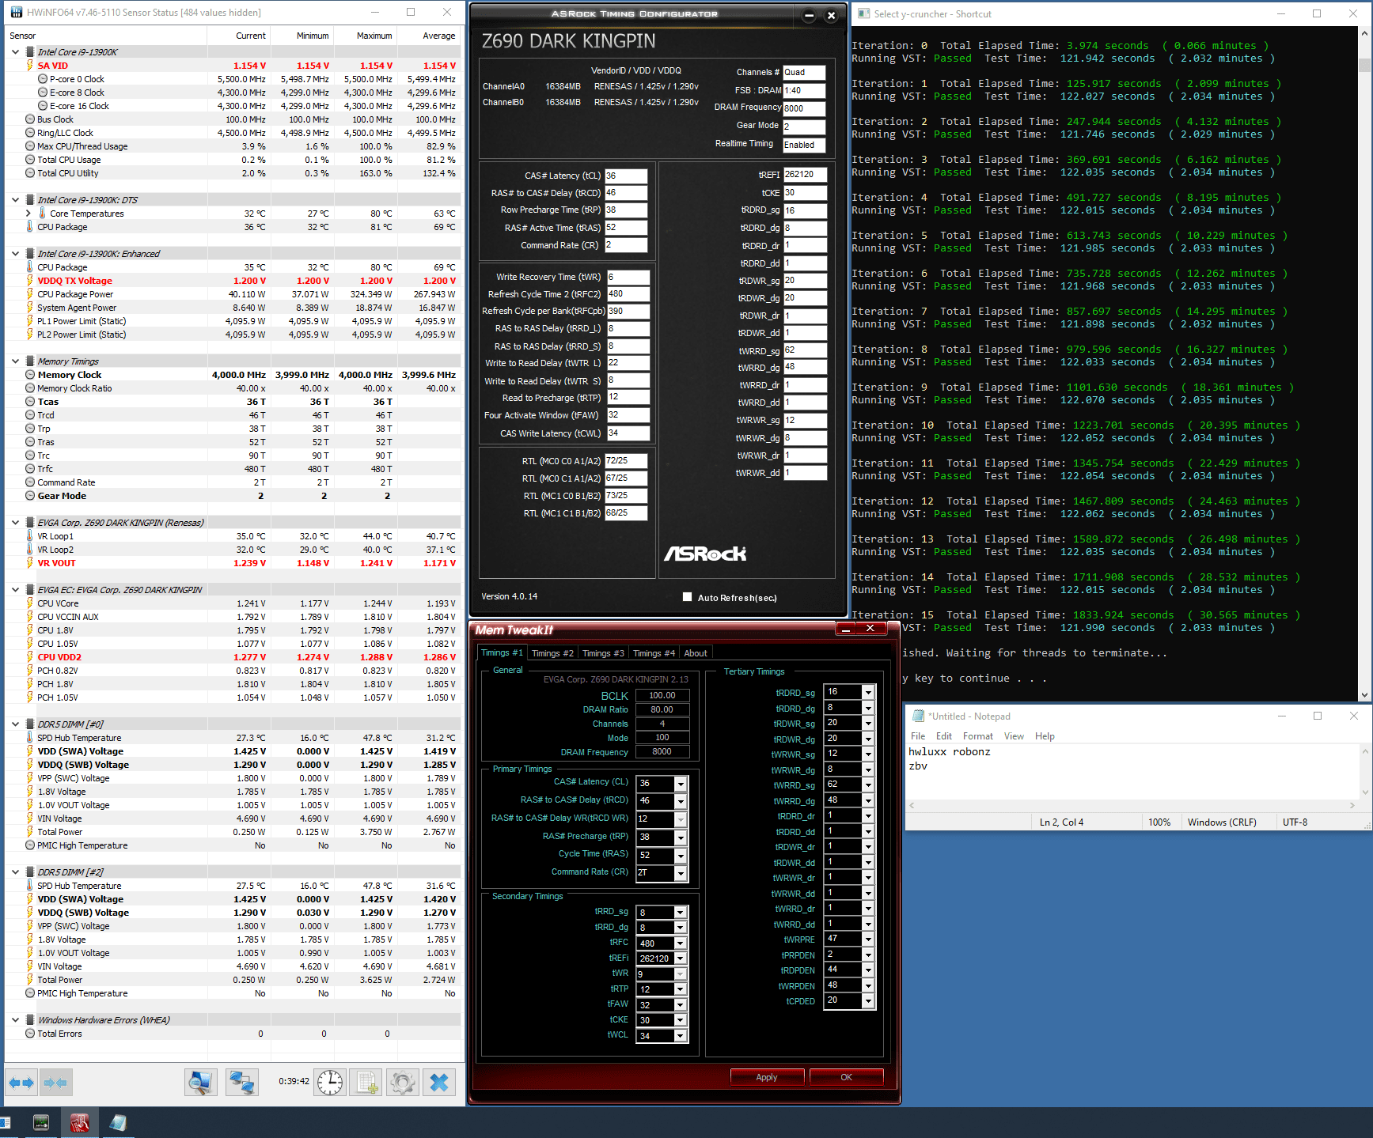The height and width of the screenshot is (1138, 1373).
Task: Click the collapse arrows icon in HWiNFO toolbar
Action: [x=55, y=1082]
